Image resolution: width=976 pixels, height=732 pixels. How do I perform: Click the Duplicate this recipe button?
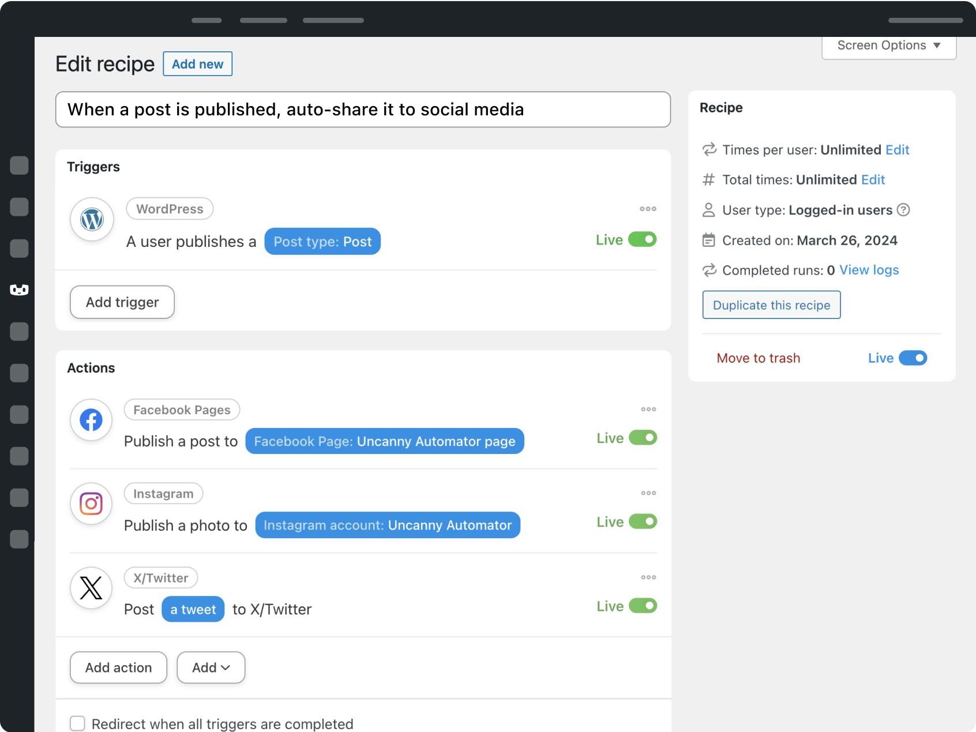pos(771,305)
